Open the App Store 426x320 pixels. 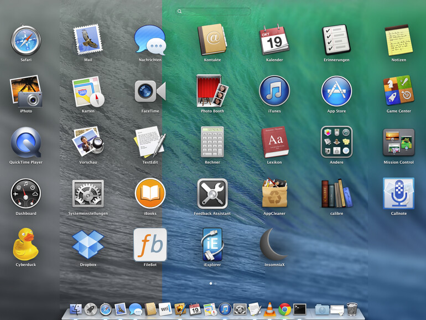(336, 91)
